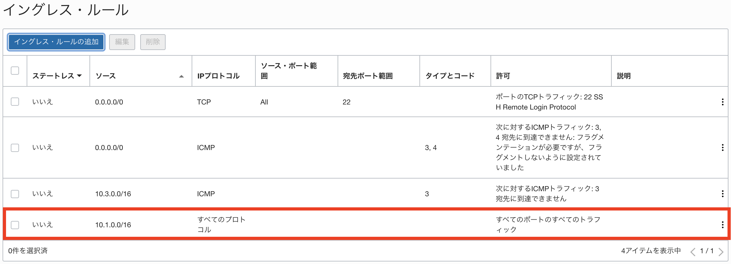
Task: Open the actions menu for the TCP port 22 rule
Action: (x=722, y=102)
